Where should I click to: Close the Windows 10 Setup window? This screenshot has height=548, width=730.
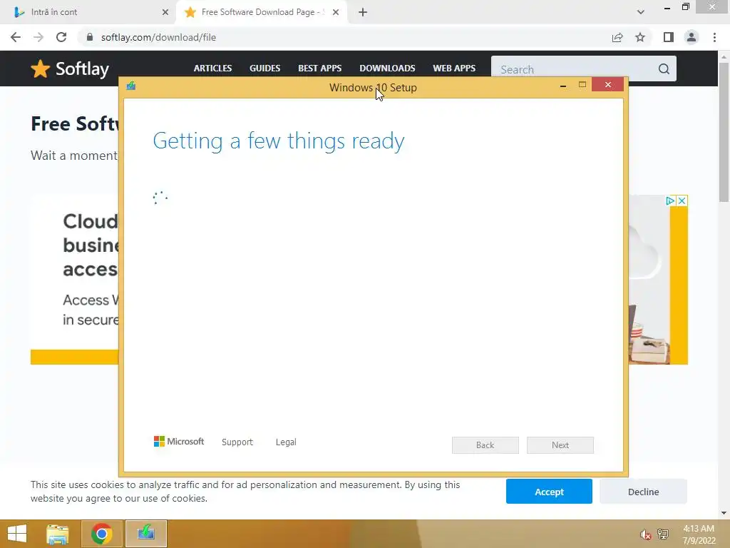[607, 85]
